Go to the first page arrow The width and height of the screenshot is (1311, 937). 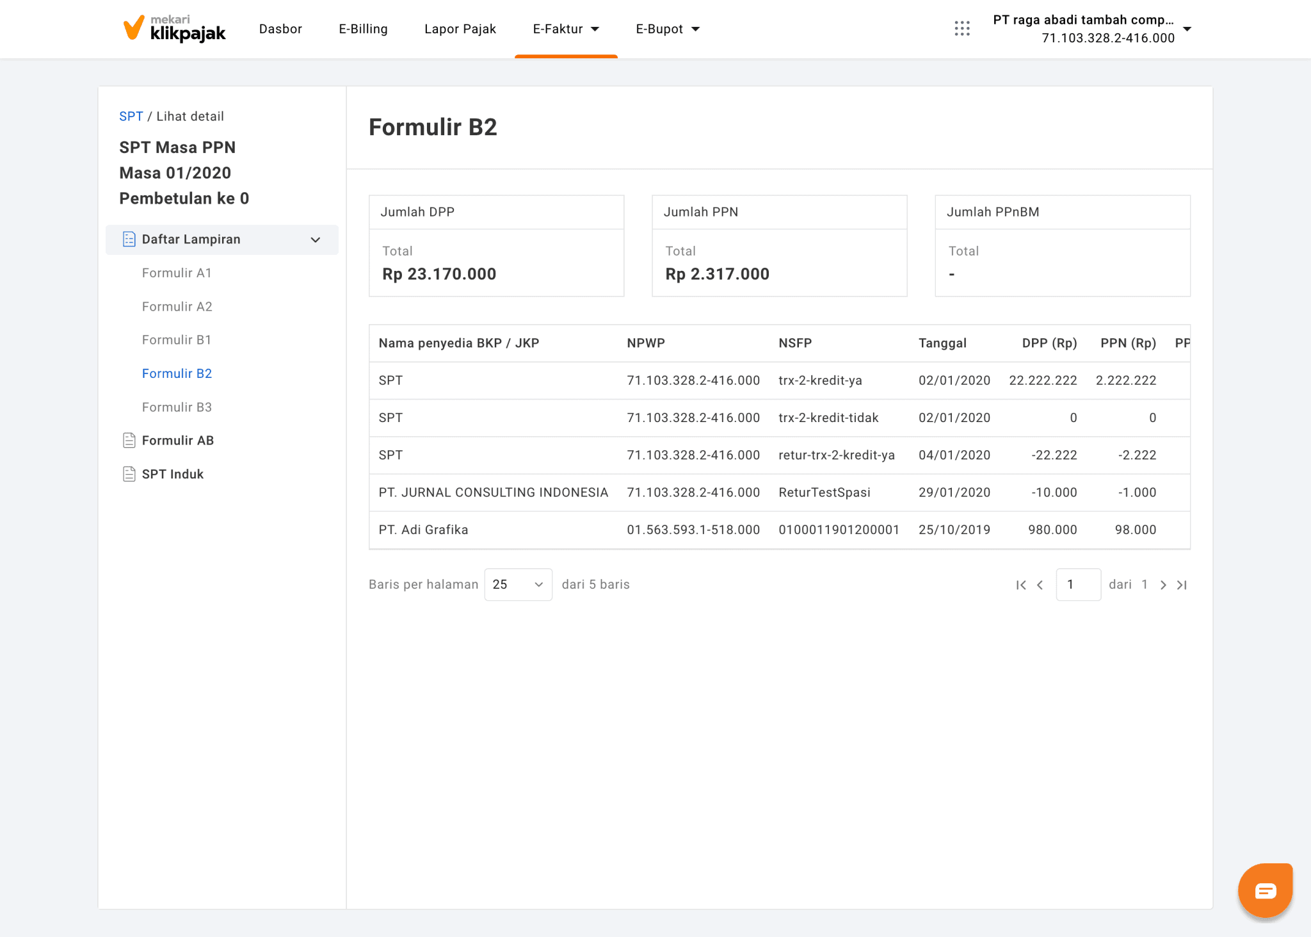tap(1020, 585)
